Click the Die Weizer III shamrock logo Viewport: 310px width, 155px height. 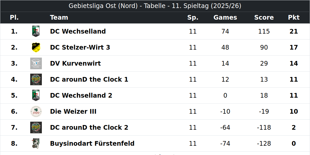tap(36, 111)
